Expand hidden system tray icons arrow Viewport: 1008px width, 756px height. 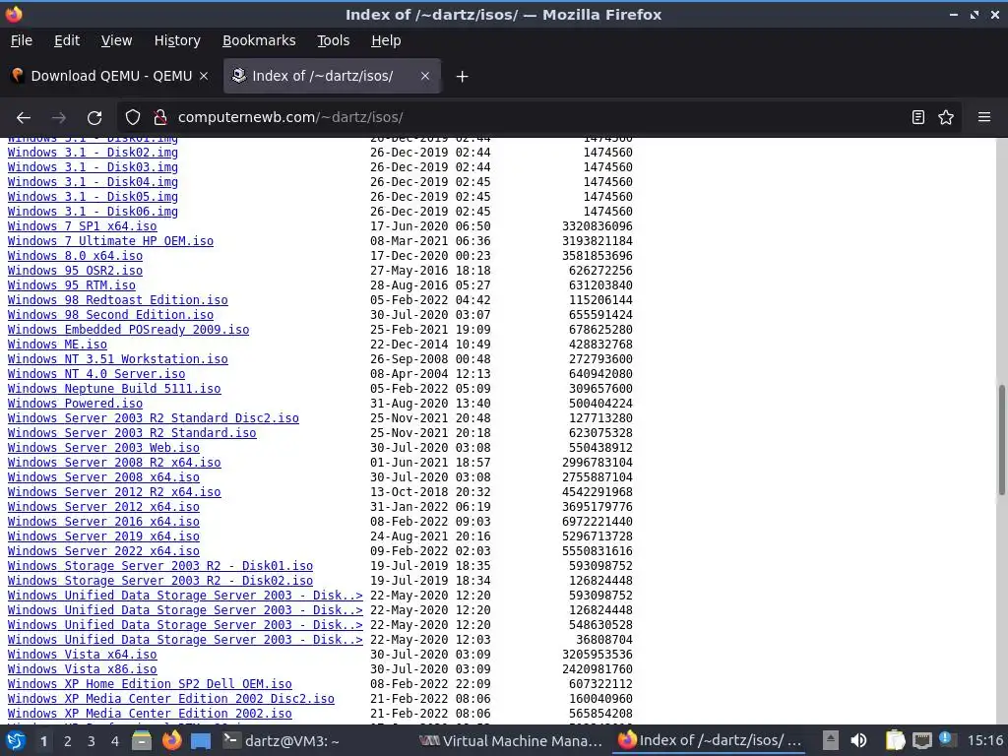point(831,740)
